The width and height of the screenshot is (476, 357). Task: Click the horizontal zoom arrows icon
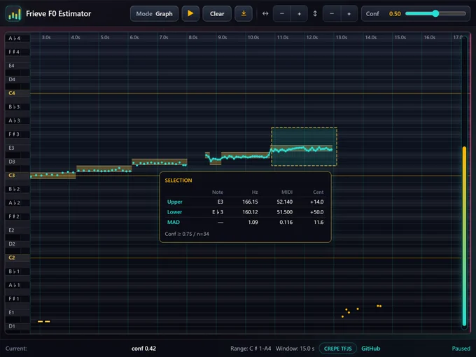pyautogui.click(x=265, y=14)
